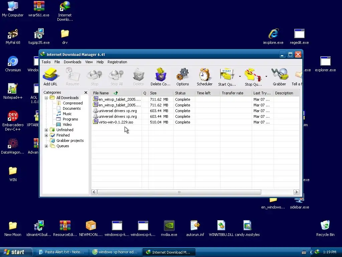This screenshot has height=257, width=342.
Task: Sort by Transfer rate column header
Action: (x=236, y=93)
